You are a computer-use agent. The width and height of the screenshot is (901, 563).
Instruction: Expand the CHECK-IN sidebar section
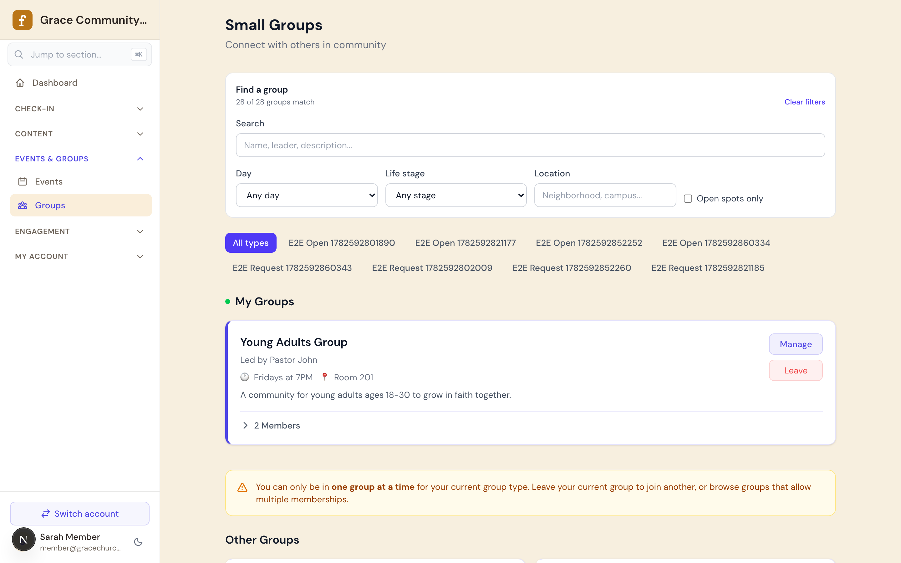click(x=80, y=109)
